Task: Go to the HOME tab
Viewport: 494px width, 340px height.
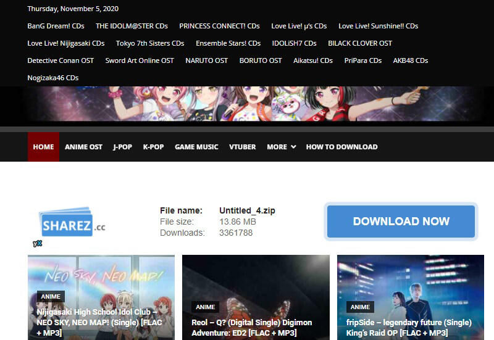Action: coord(43,147)
